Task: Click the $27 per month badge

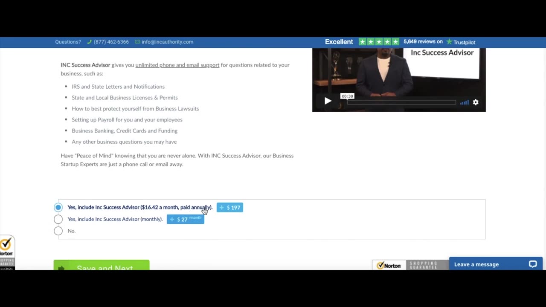Action: (x=186, y=219)
